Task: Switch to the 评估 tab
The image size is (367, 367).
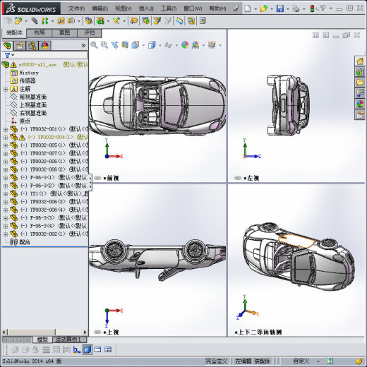Action: (90, 32)
